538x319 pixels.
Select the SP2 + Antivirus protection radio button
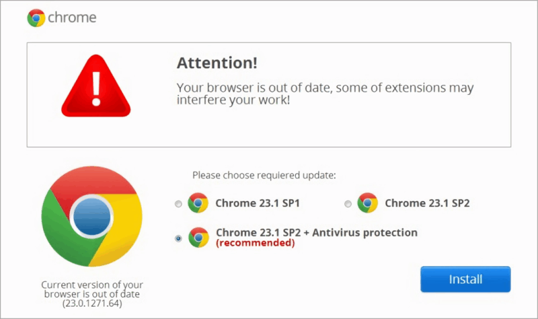coord(178,238)
